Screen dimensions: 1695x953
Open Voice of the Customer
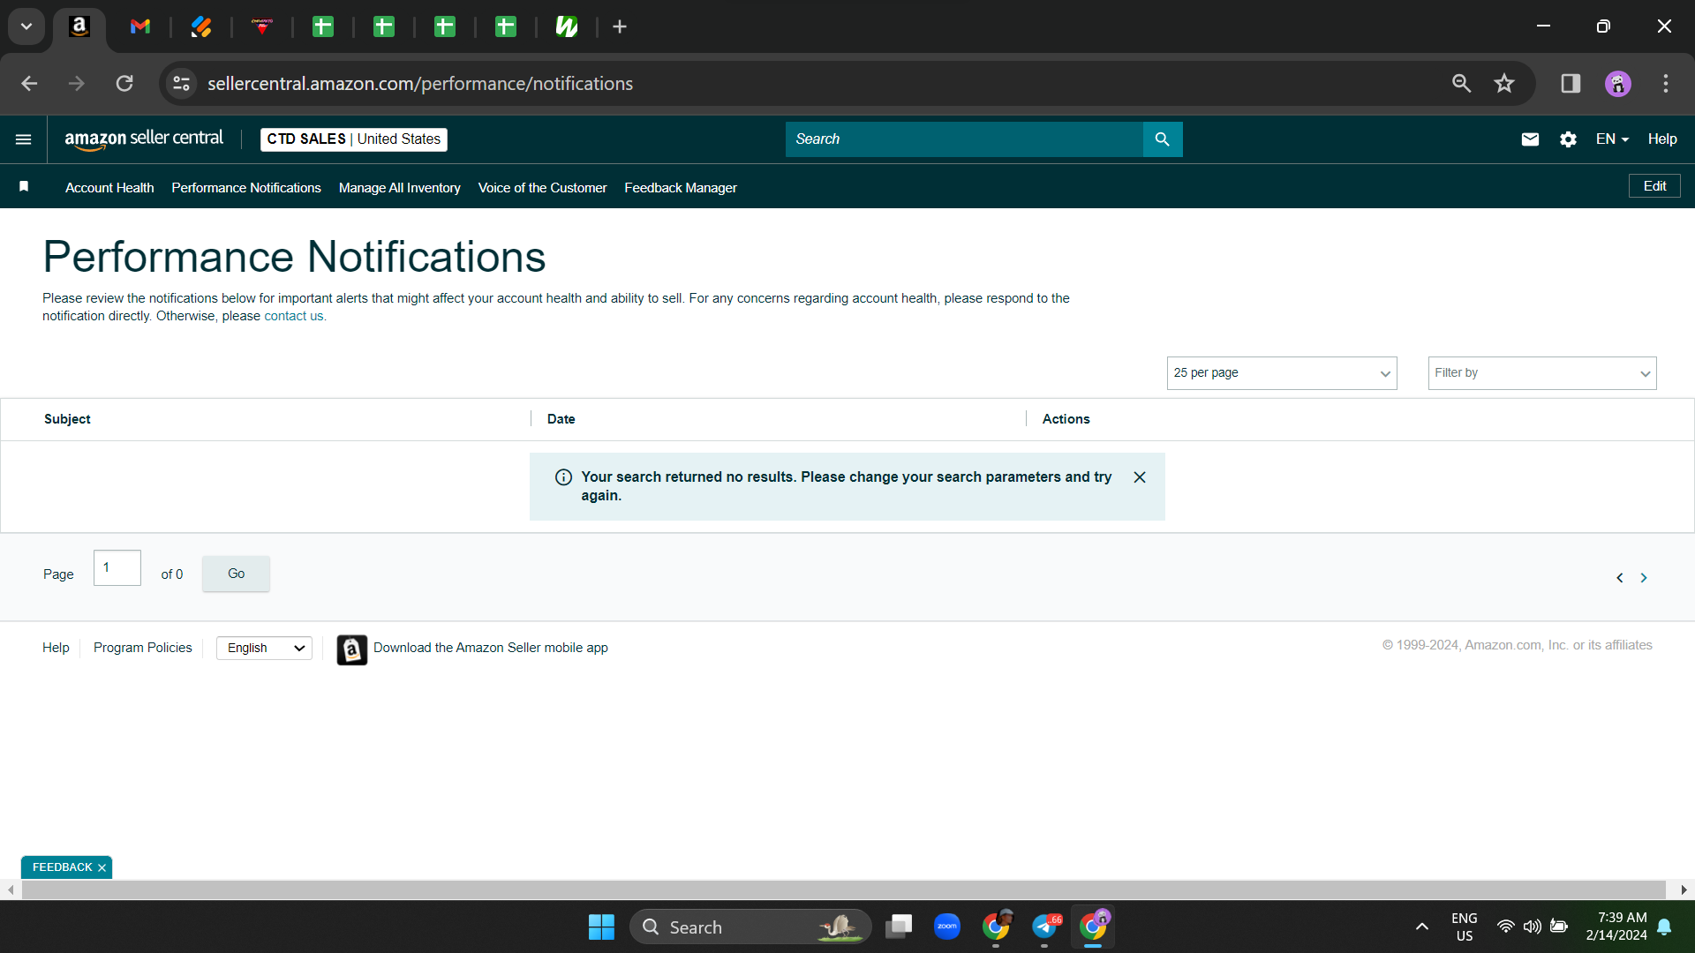pos(542,188)
